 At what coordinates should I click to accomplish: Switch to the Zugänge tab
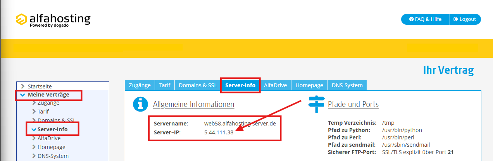coord(140,85)
